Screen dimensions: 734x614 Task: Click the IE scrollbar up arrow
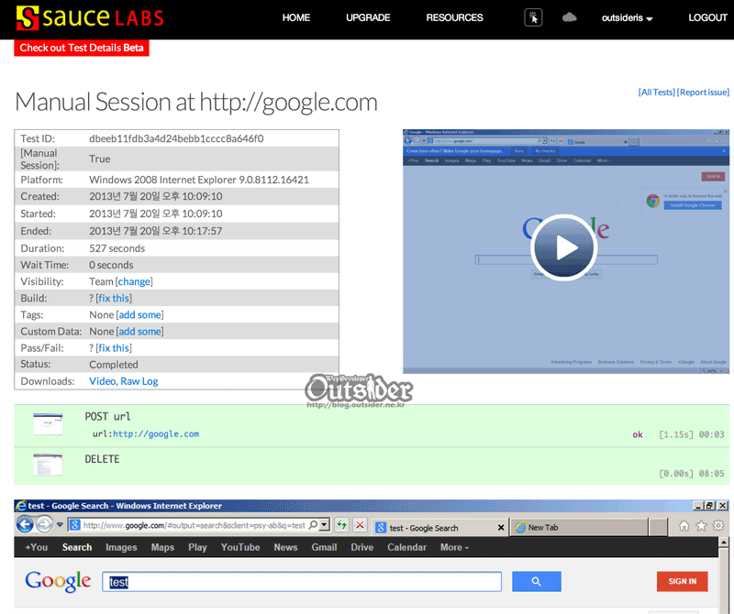(x=724, y=543)
